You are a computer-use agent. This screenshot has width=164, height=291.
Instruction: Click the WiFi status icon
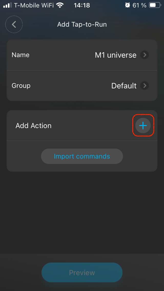click(x=60, y=5)
